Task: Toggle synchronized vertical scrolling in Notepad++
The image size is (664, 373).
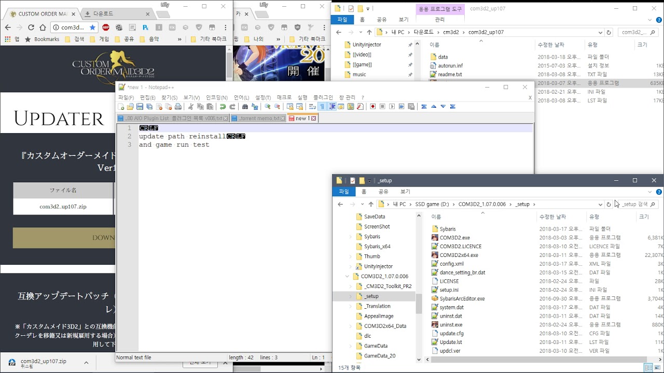Action: click(289, 107)
